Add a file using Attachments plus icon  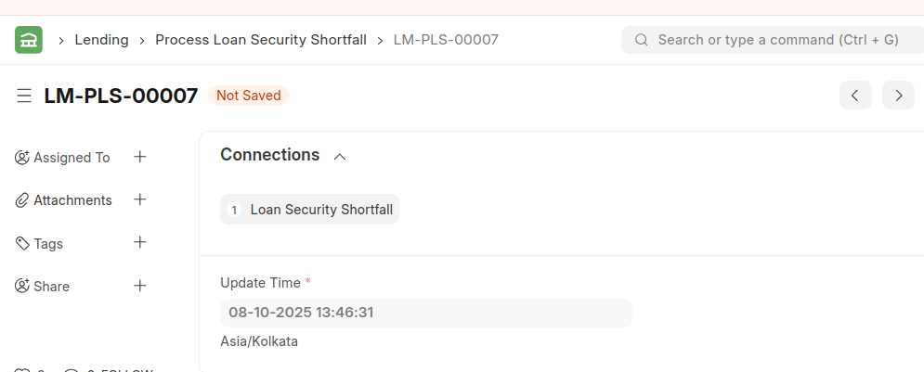[140, 199]
